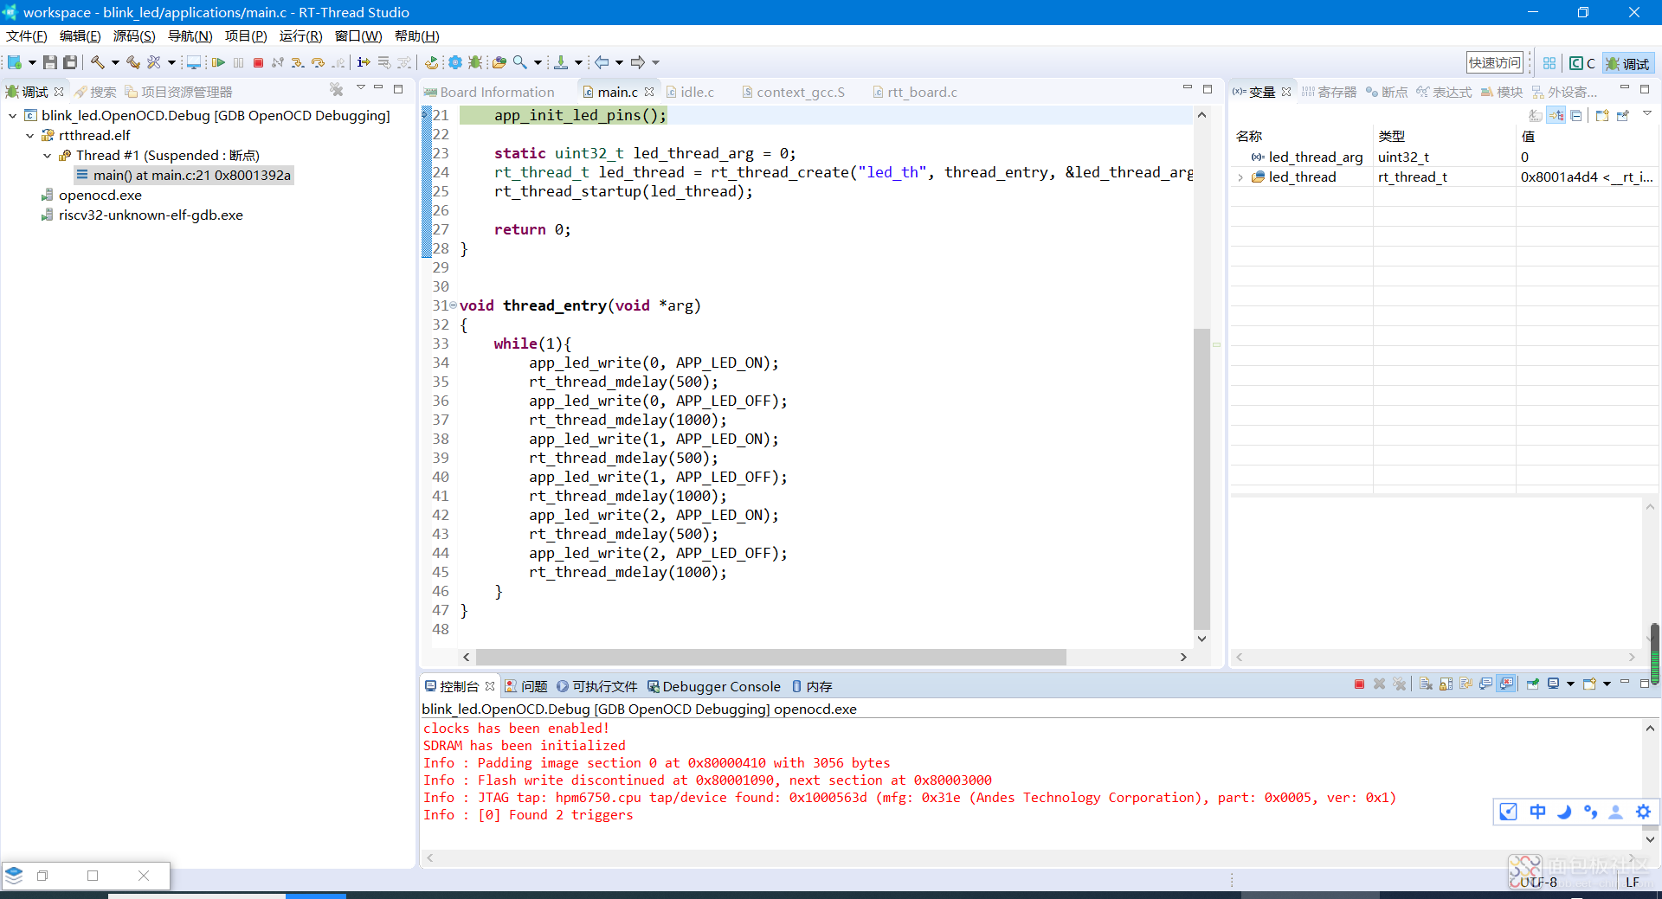Collapse the Thread #1 tree node
The height and width of the screenshot is (899, 1662).
(47, 155)
